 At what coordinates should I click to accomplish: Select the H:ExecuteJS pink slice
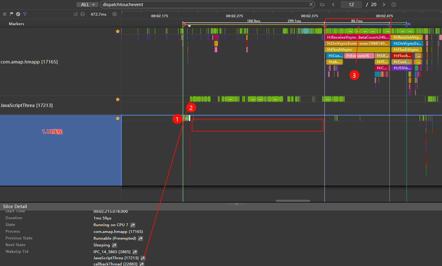pyautogui.click(x=359, y=56)
